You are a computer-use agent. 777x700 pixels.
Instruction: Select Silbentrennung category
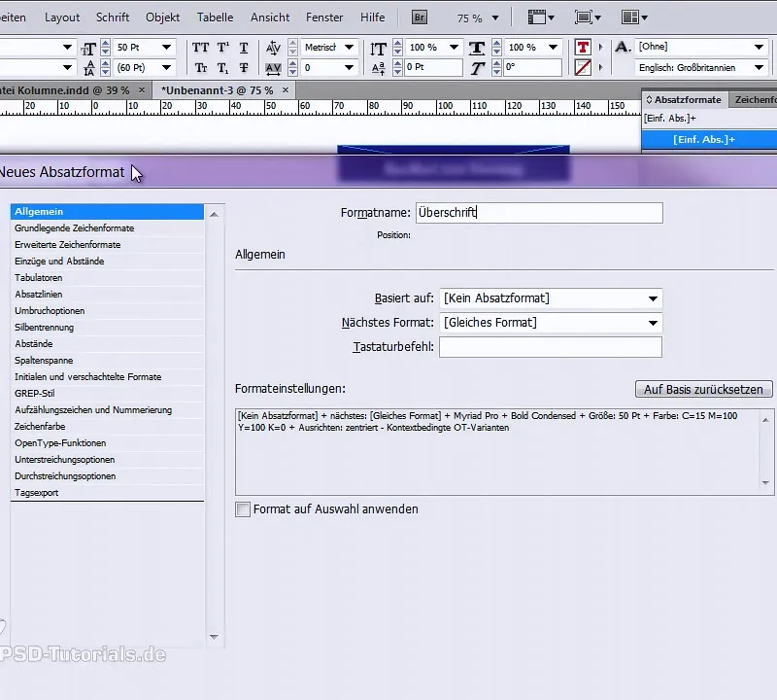coord(107,328)
